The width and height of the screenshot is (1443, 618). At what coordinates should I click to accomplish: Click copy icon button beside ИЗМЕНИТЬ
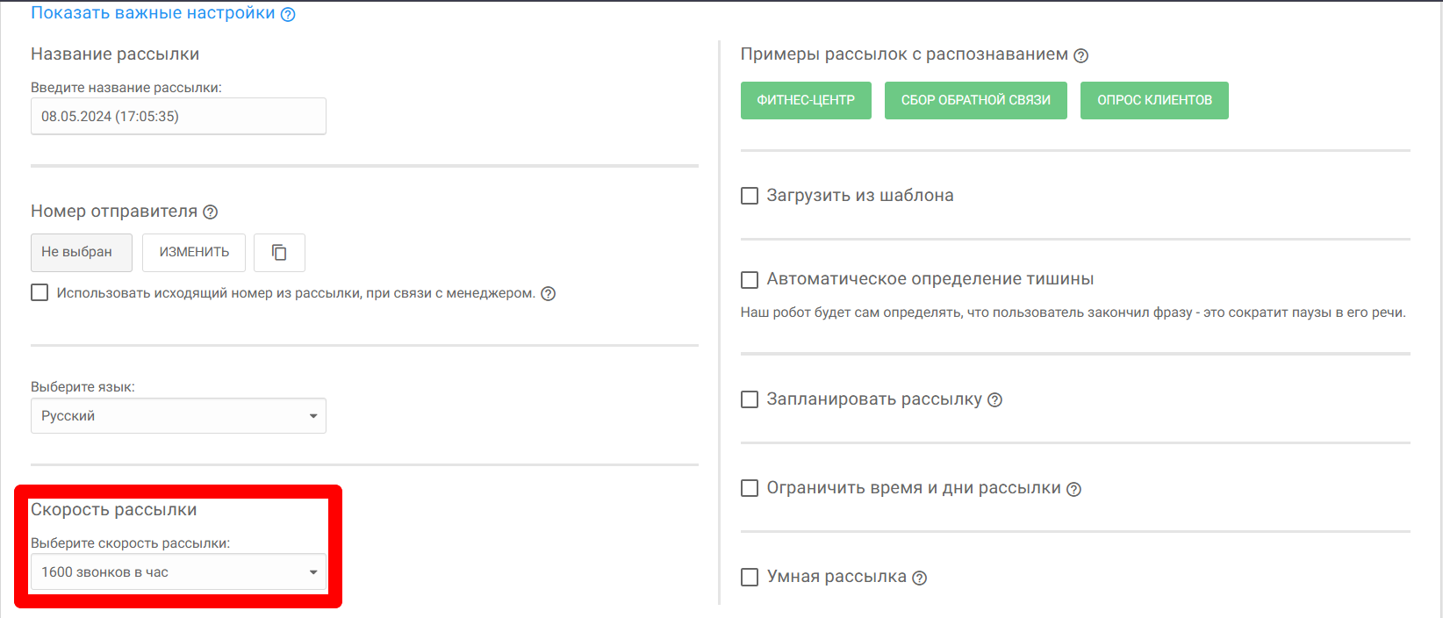coord(279,253)
